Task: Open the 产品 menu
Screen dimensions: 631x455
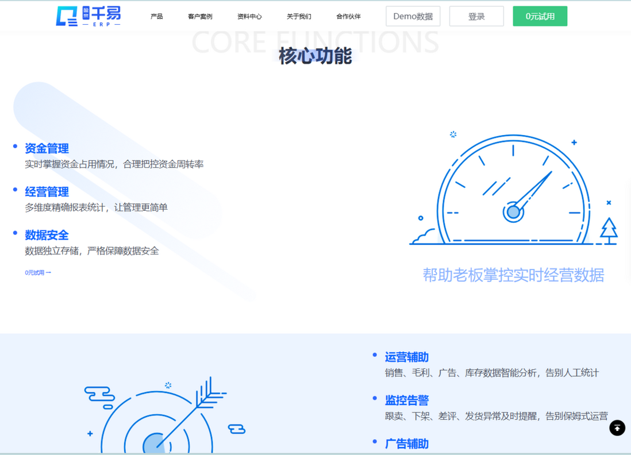Action: [x=156, y=17]
